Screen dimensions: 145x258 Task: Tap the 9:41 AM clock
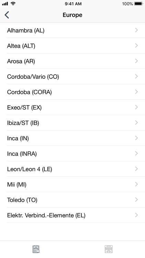click(x=73, y=4)
